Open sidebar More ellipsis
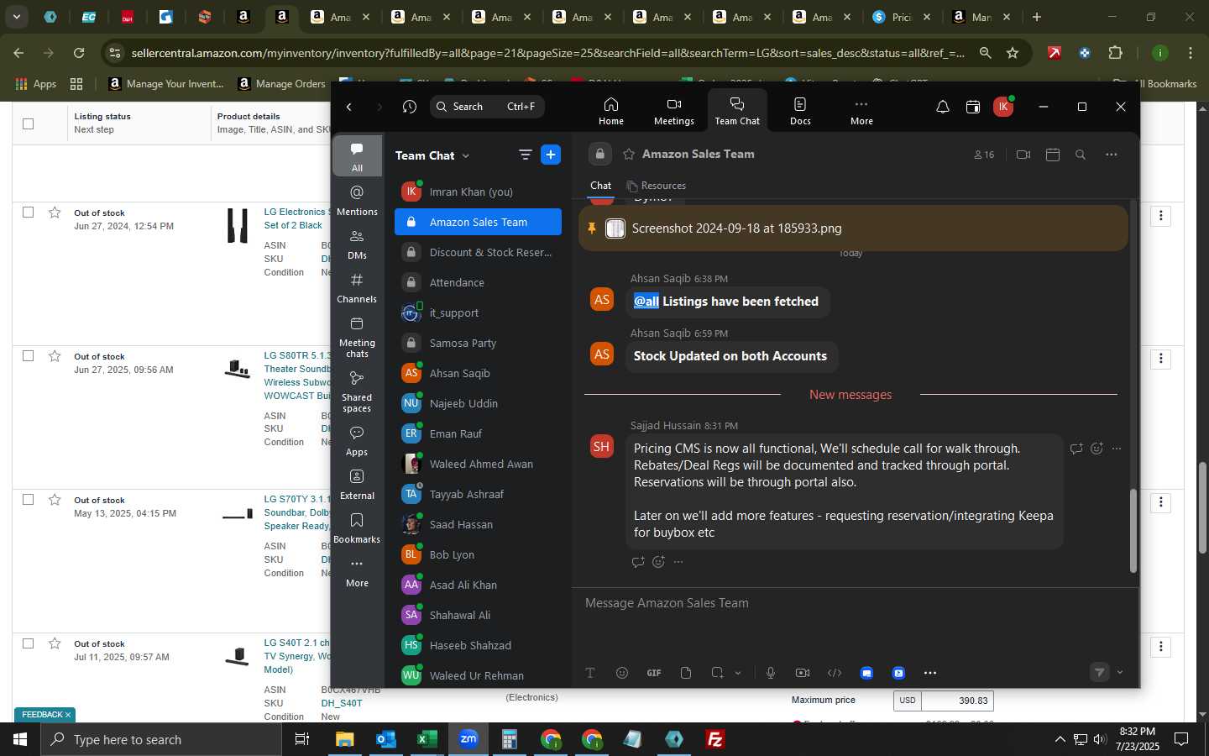 click(357, 572)
